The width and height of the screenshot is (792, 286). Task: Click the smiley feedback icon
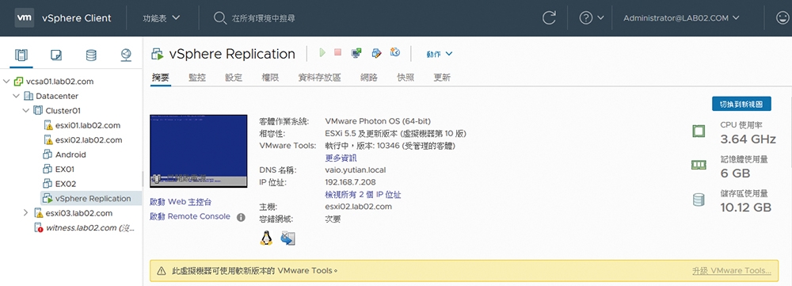coord(783,18)
